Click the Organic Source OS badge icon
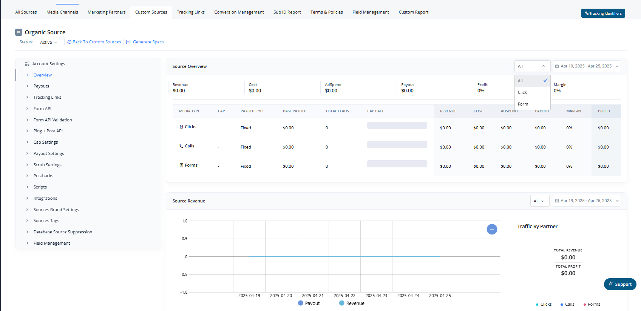Screen dimensions: 641x311 [19, 32]
